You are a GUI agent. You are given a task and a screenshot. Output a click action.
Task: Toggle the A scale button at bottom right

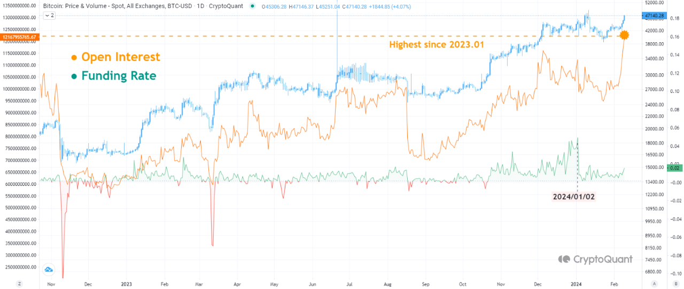pos(654,284)
